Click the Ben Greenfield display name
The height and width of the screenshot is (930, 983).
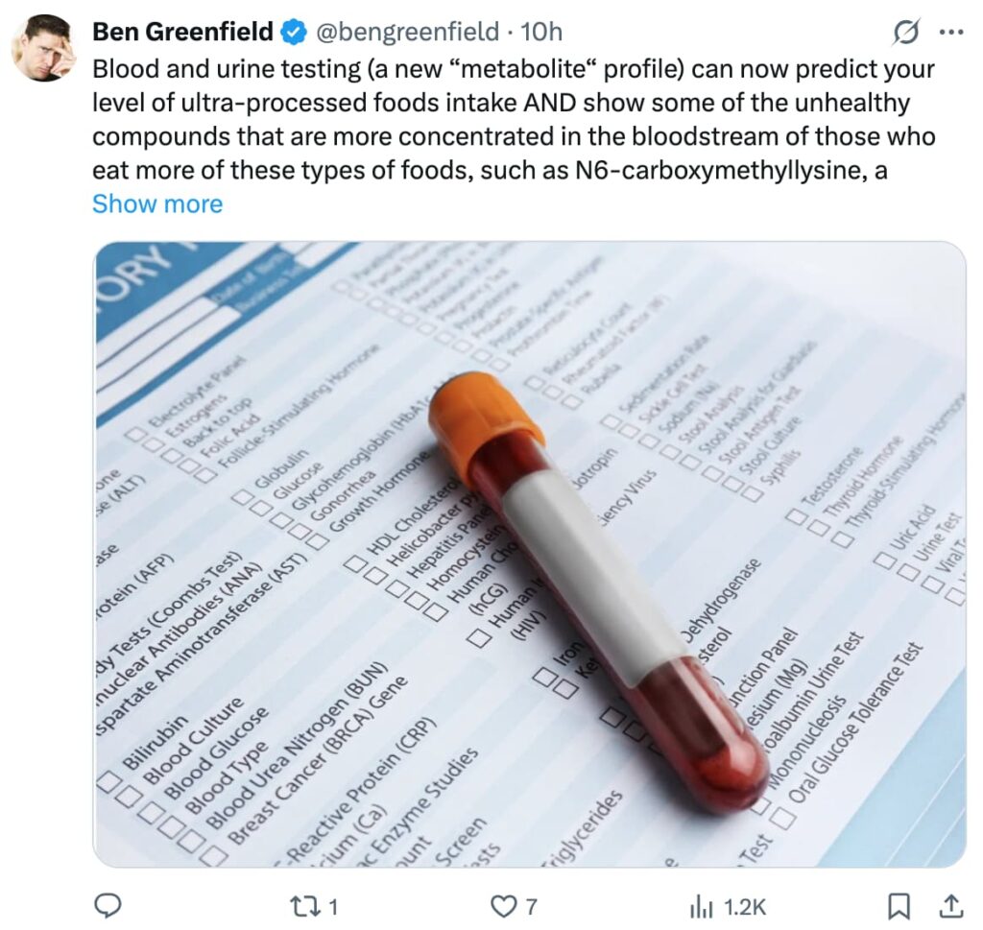pyautogui.click(x=182, y=33)
